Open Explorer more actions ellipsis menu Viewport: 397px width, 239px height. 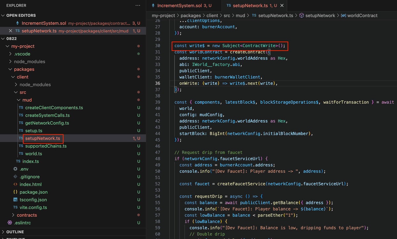(x=138, y=6)
